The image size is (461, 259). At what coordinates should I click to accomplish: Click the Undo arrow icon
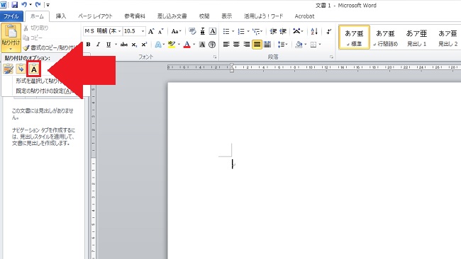click(24, 5)
